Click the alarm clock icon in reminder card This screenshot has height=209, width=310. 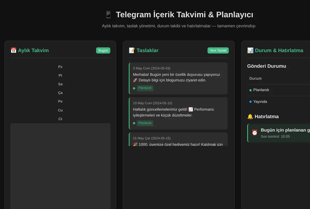coord(255,132)
